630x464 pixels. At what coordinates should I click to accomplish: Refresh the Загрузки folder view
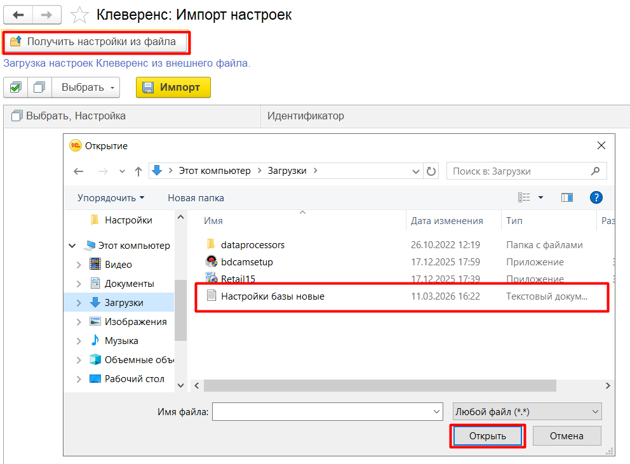point(431,171)
